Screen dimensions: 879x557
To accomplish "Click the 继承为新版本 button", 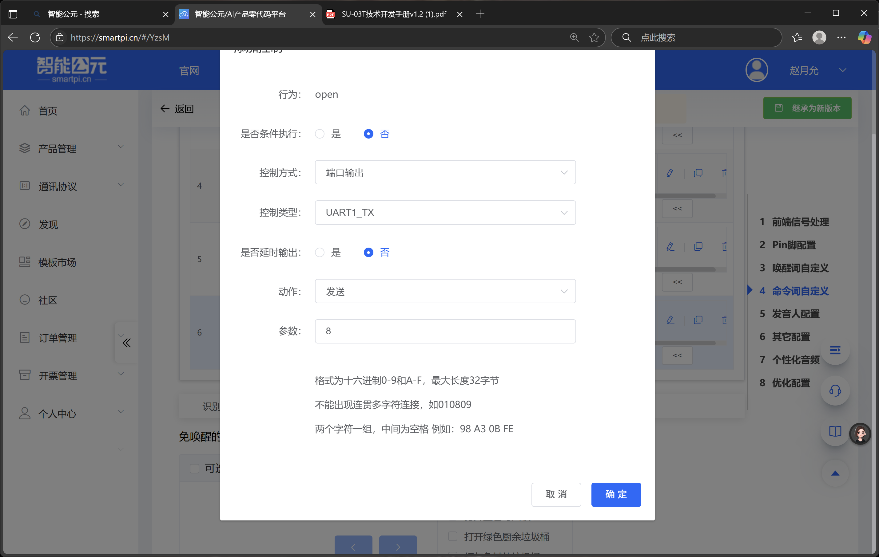I will 807,108.
